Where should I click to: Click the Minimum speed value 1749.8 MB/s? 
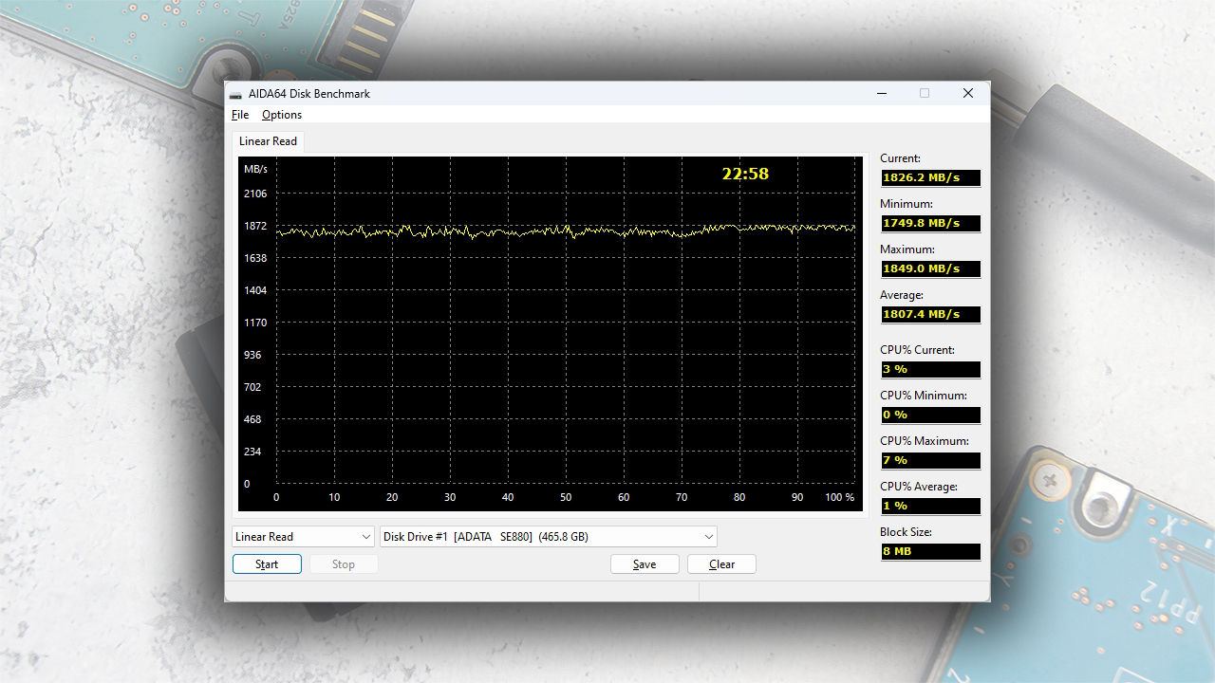click(x=930, y=223)
